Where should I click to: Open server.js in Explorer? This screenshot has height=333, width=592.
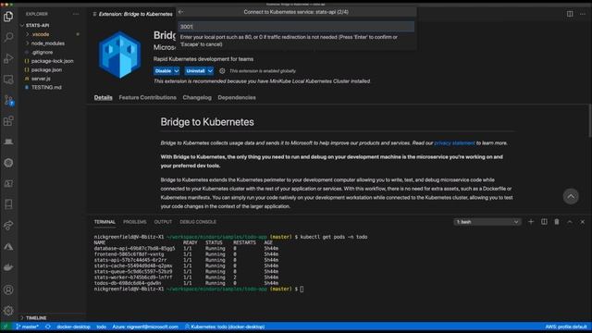tap(41, 79)
